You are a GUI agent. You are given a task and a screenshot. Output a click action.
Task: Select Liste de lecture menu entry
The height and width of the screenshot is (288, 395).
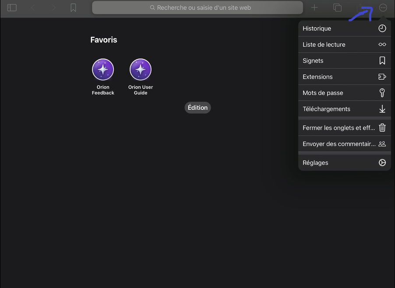(x=344, y=44)
